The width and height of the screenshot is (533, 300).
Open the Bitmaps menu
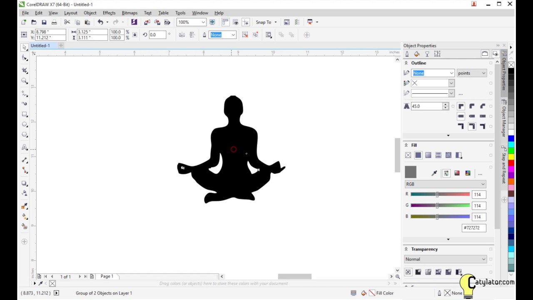point(130,13)
